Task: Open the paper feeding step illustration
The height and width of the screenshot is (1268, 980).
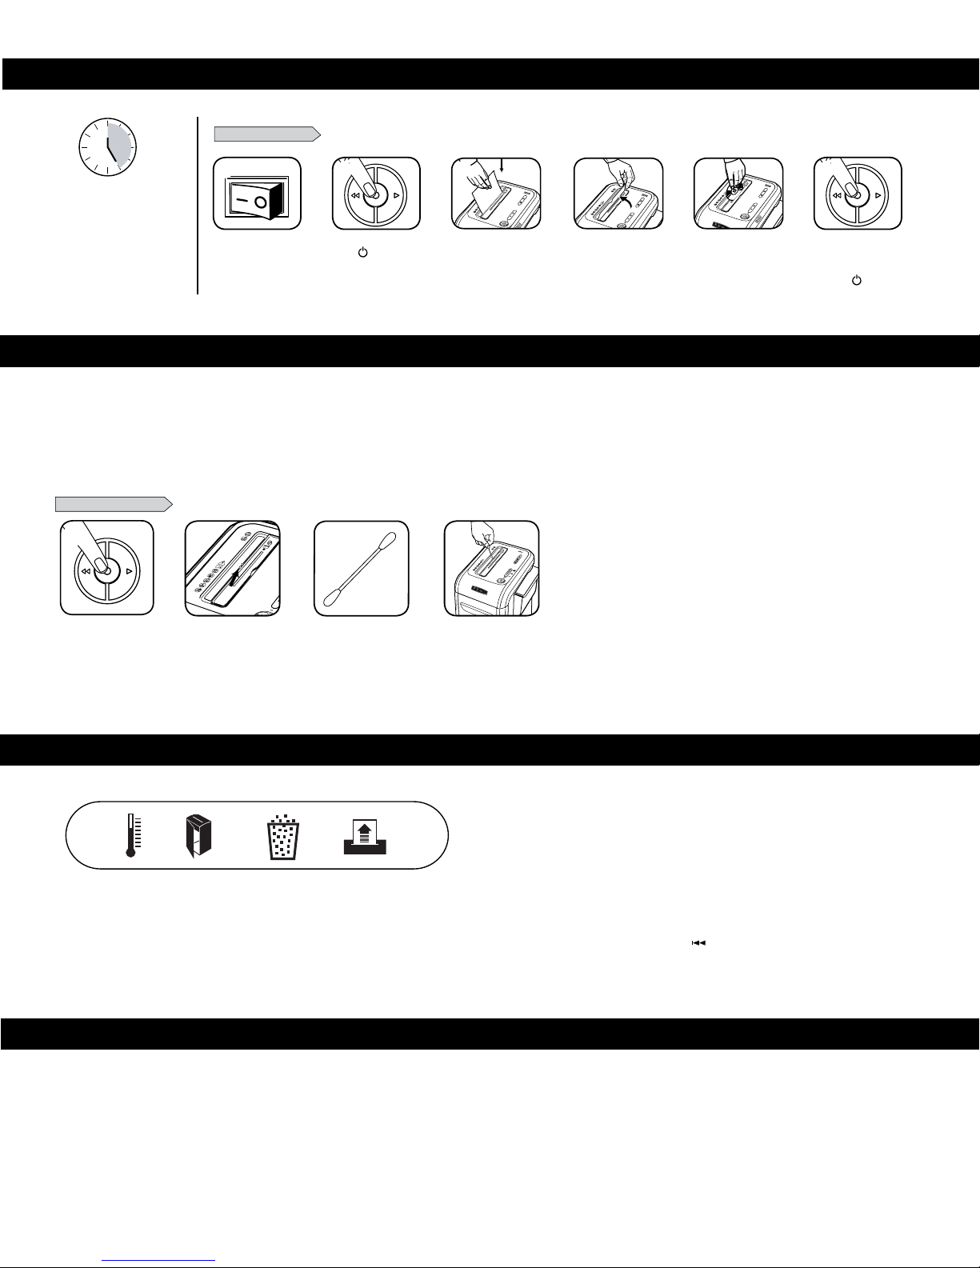Action: pyautogui.click(x=496, y=194)
